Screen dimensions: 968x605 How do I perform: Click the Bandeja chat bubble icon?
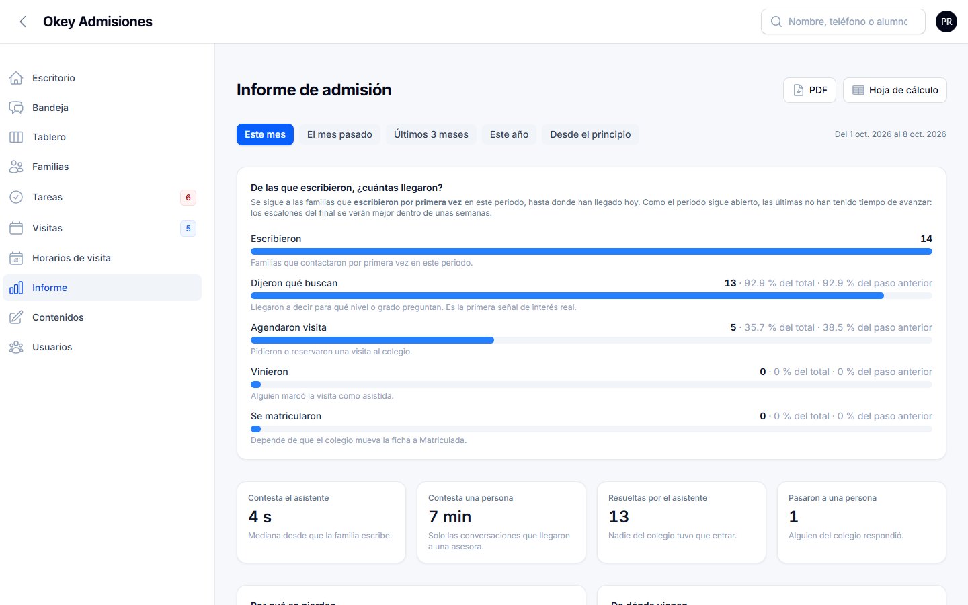(x=16, y=108)
